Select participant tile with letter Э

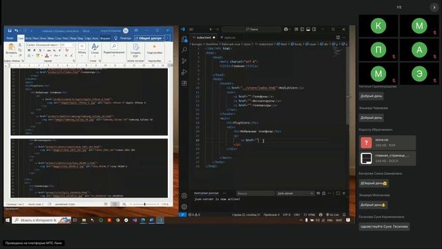tap(419, 74)
